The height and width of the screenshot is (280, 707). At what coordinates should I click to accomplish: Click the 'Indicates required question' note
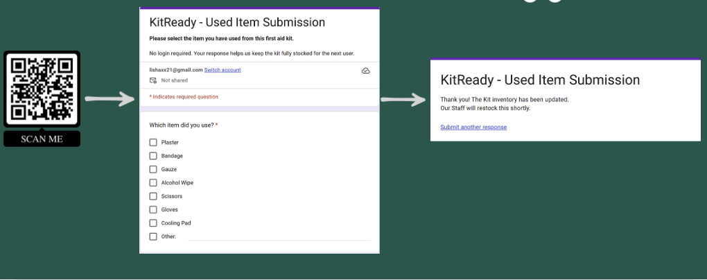tap(184, 97)
